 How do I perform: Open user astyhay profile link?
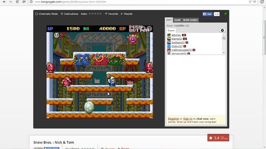pyautogui.click(x=176, y=35)
